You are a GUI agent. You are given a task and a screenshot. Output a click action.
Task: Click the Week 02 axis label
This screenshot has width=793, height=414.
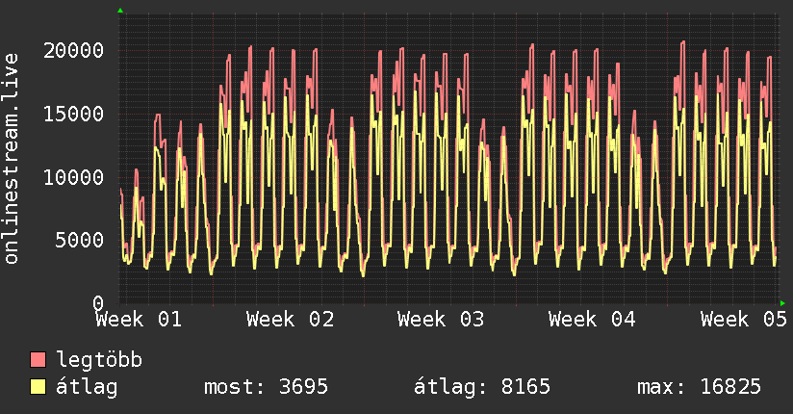(291, 320)
